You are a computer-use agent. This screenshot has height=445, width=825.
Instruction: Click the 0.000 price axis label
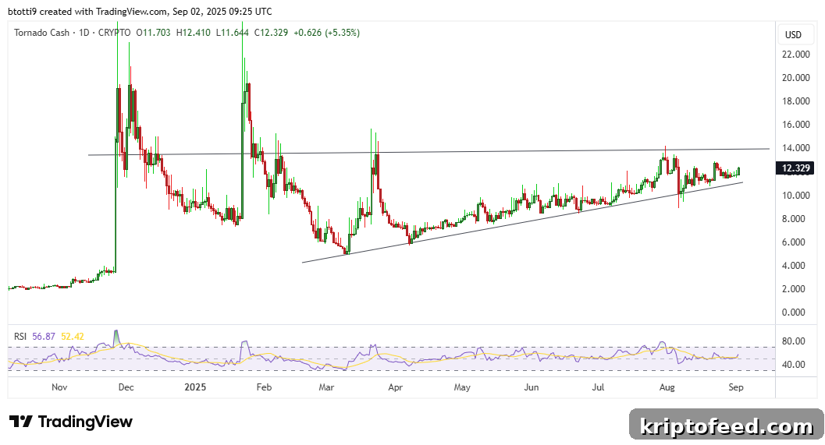794,312
